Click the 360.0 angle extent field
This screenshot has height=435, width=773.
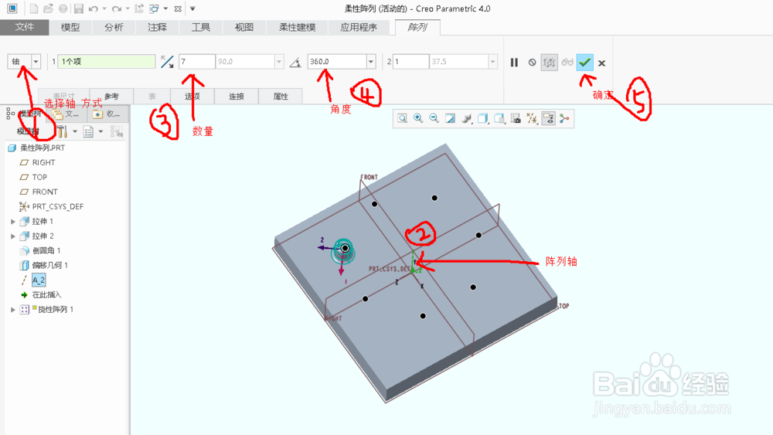tap(337, 62)
